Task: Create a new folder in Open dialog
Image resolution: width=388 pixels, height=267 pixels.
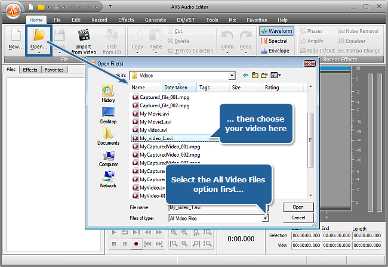Action: pyautogui.click(x=264, y=75)
